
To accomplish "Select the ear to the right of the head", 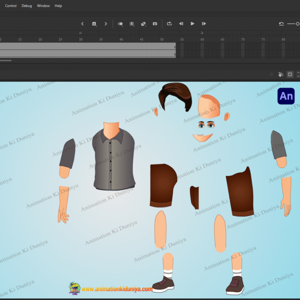I will point(227,116).
